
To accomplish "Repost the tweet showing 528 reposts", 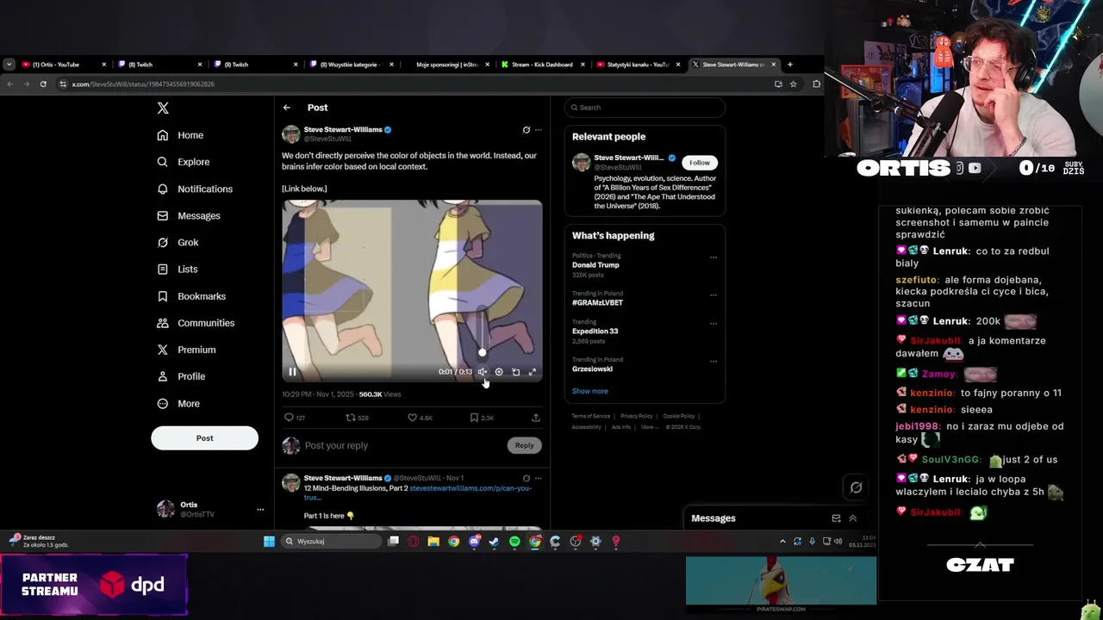I will click(358, 418).
